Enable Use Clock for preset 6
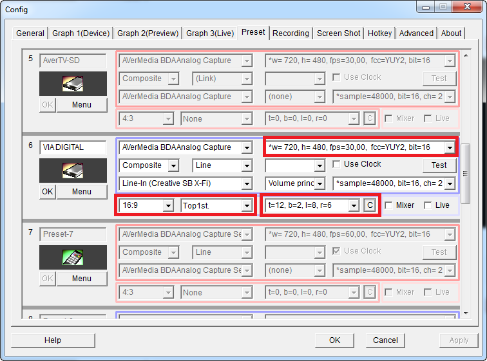This screenshot has width=487, height=361. 336,164
